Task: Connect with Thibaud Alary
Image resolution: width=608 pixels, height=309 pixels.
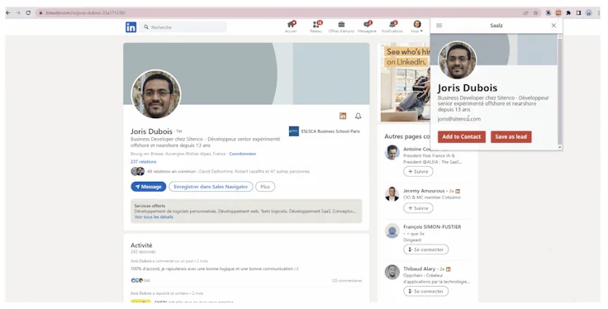Action: (x=425, y=291)
